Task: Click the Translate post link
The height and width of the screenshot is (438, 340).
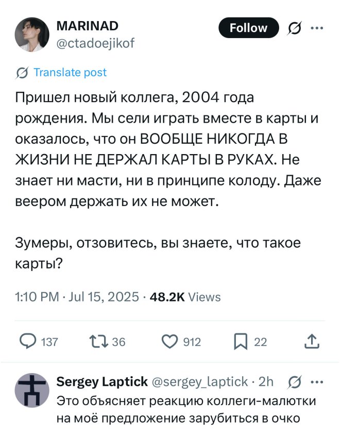Action: click(70, 73)
